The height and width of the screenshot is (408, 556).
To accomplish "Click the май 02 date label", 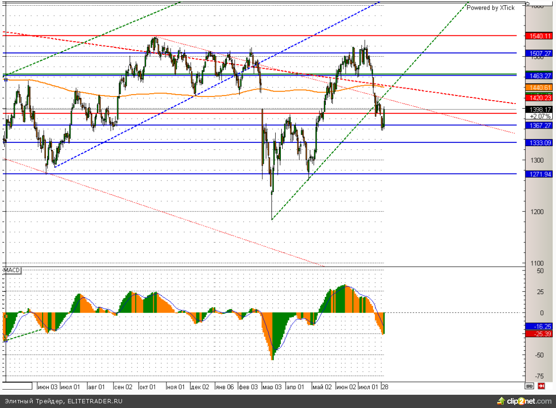I will pos(322,387).
